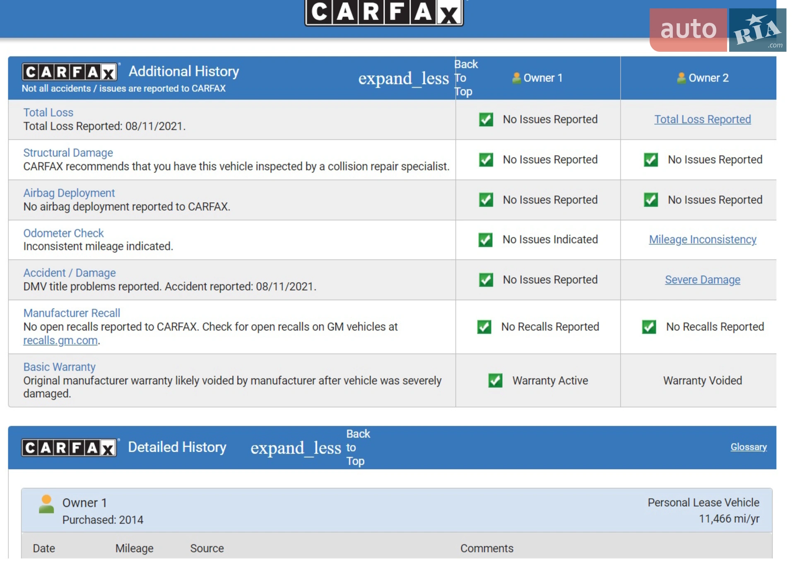This screenshot has width=795, height=564.
Task: Click the DMV title problems reported description
Action: 170,287
